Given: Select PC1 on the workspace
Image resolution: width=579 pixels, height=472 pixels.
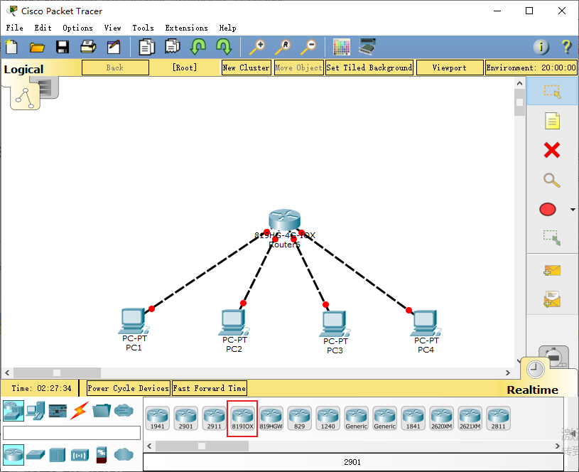Looking at the screenshot, I should point(134,321).
